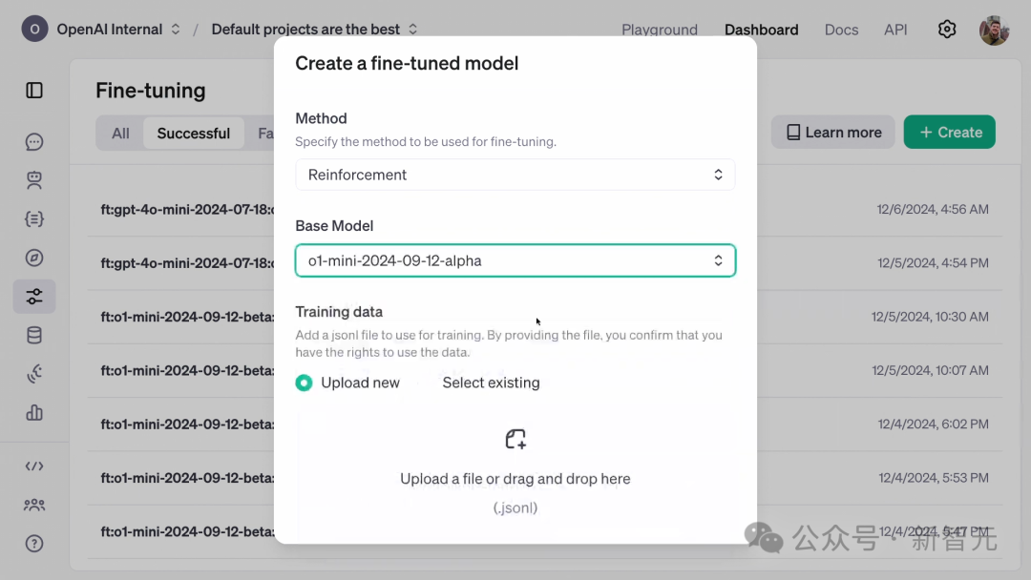Click the Learn more button

tap(833, 132)
